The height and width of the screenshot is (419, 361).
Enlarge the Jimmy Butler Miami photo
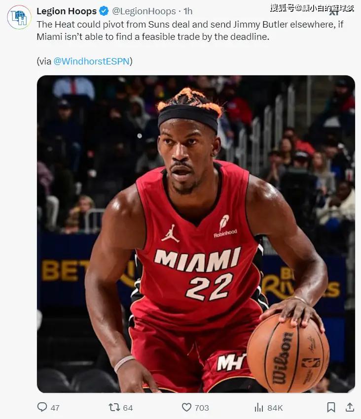pyautogui.click(x=196, y=234)
